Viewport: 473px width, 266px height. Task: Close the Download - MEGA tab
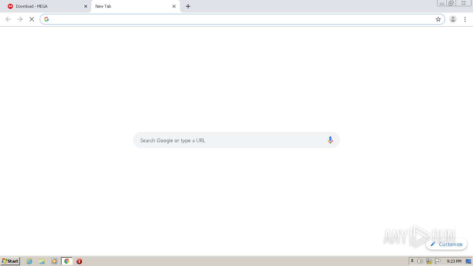click(x=86, y=6)
